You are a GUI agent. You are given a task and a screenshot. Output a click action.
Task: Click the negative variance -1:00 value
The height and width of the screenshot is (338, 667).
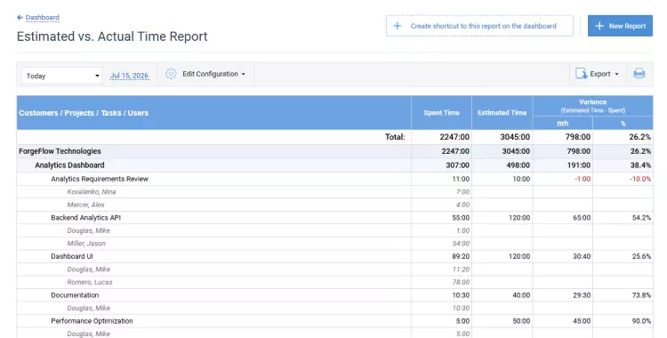pos(583,179)
